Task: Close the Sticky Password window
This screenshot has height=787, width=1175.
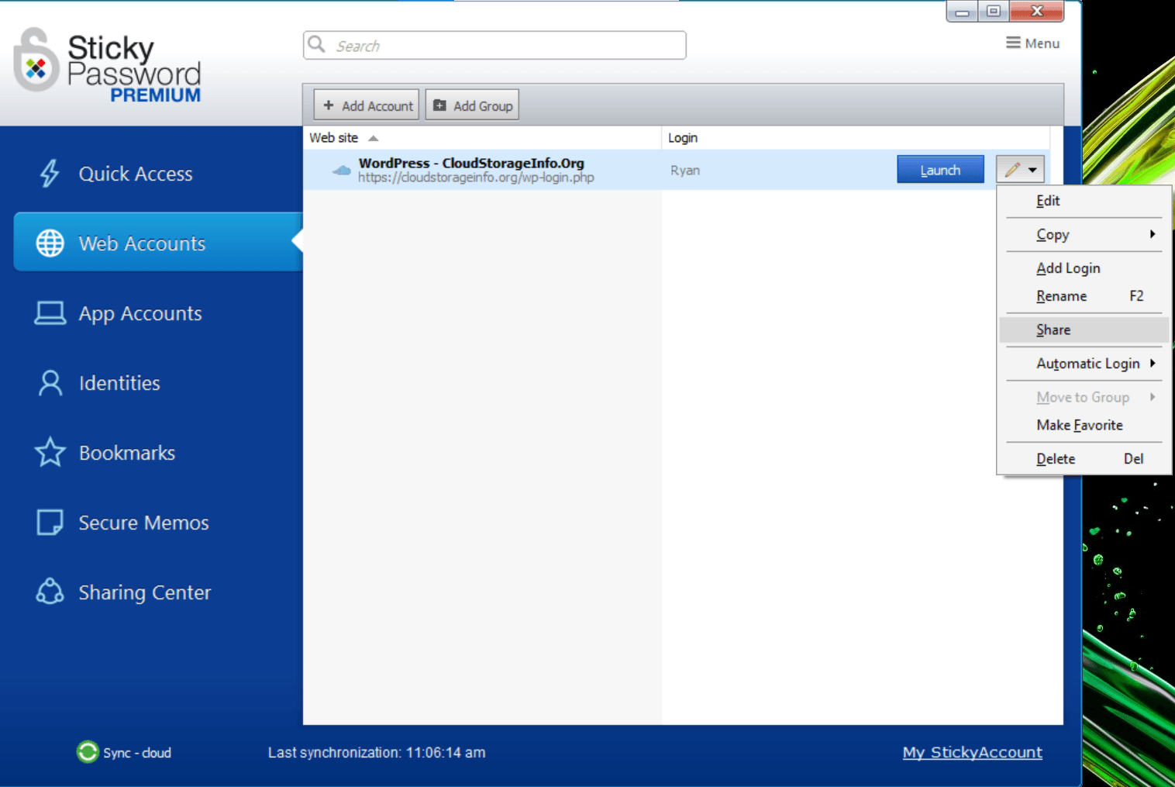Action: [x=1036, y=11]
